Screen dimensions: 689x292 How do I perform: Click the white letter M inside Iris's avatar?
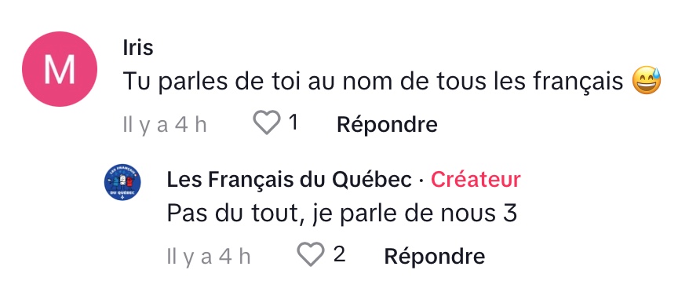[60, 70]
